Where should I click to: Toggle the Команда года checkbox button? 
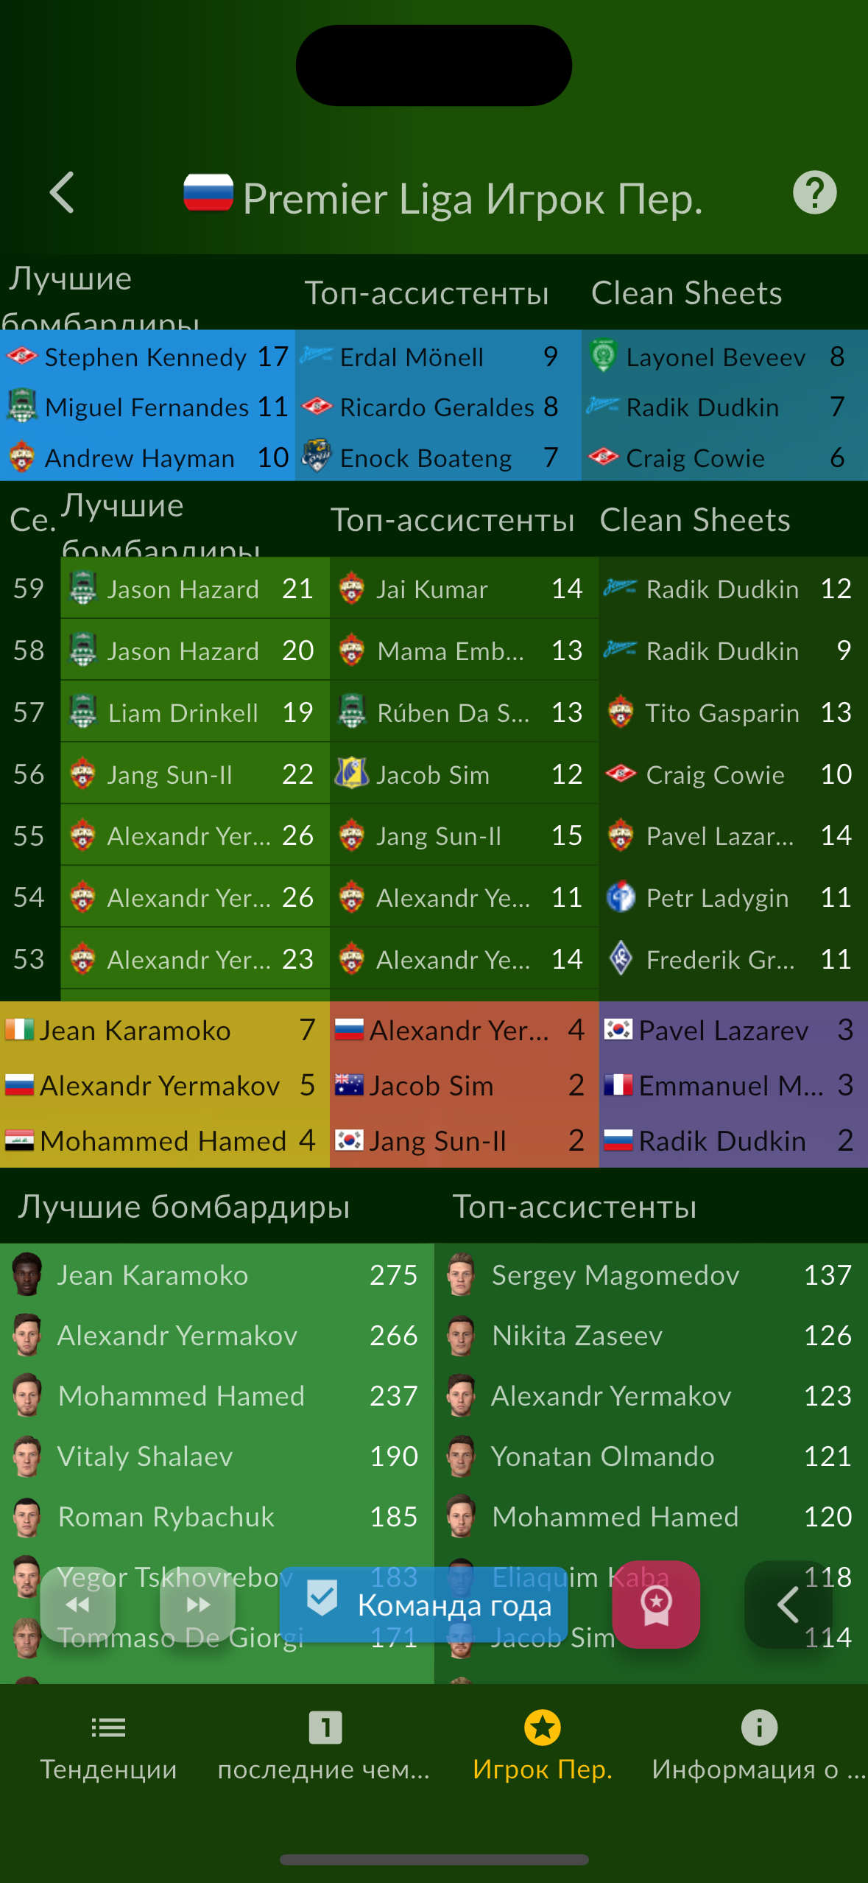tap(423, 1605)
